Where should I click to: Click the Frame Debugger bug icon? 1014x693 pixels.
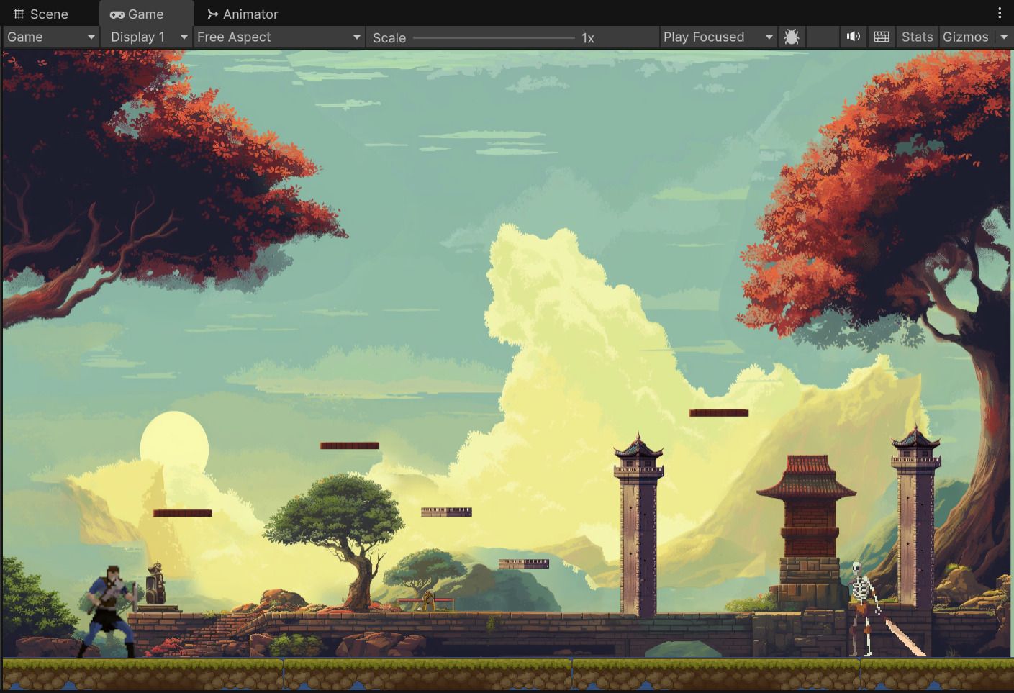pyautogui.click(x=791, y=37)
